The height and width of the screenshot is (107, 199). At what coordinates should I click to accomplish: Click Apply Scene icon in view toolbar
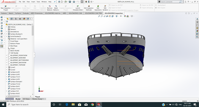tap(128, 16)
